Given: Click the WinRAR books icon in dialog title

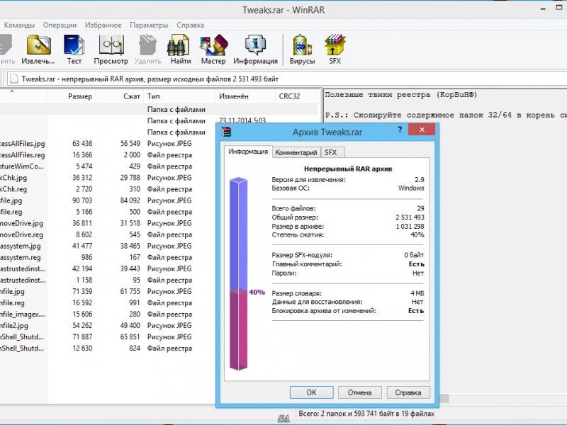Looking at the screenshot, I should click(227, 132).
